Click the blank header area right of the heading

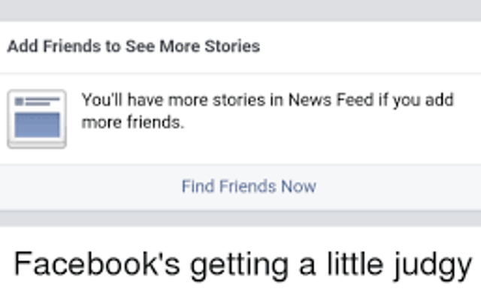371,47
